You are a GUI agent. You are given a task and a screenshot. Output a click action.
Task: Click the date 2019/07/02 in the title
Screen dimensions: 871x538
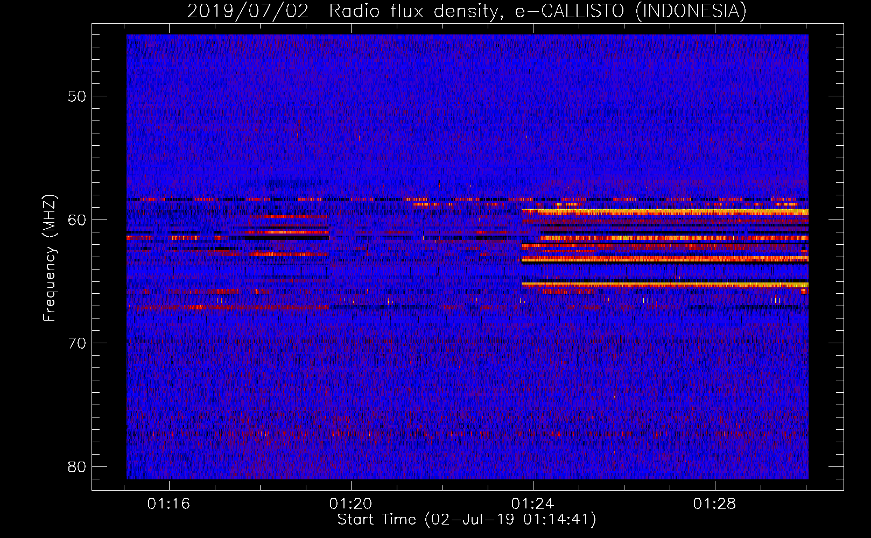248,11
